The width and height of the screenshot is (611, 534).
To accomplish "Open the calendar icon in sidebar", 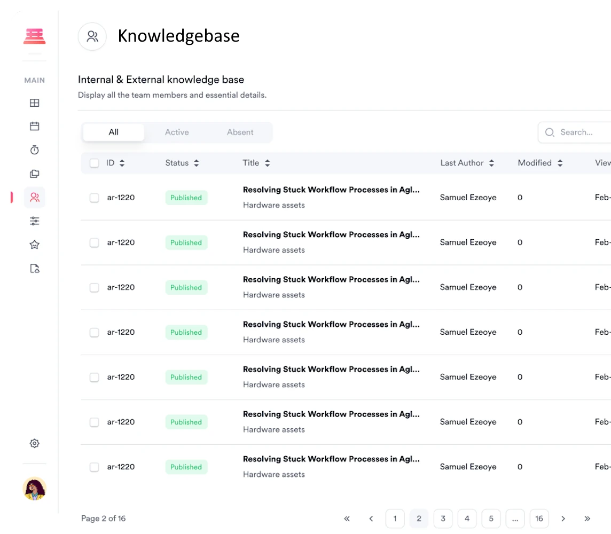I will [x=35, y=127].
